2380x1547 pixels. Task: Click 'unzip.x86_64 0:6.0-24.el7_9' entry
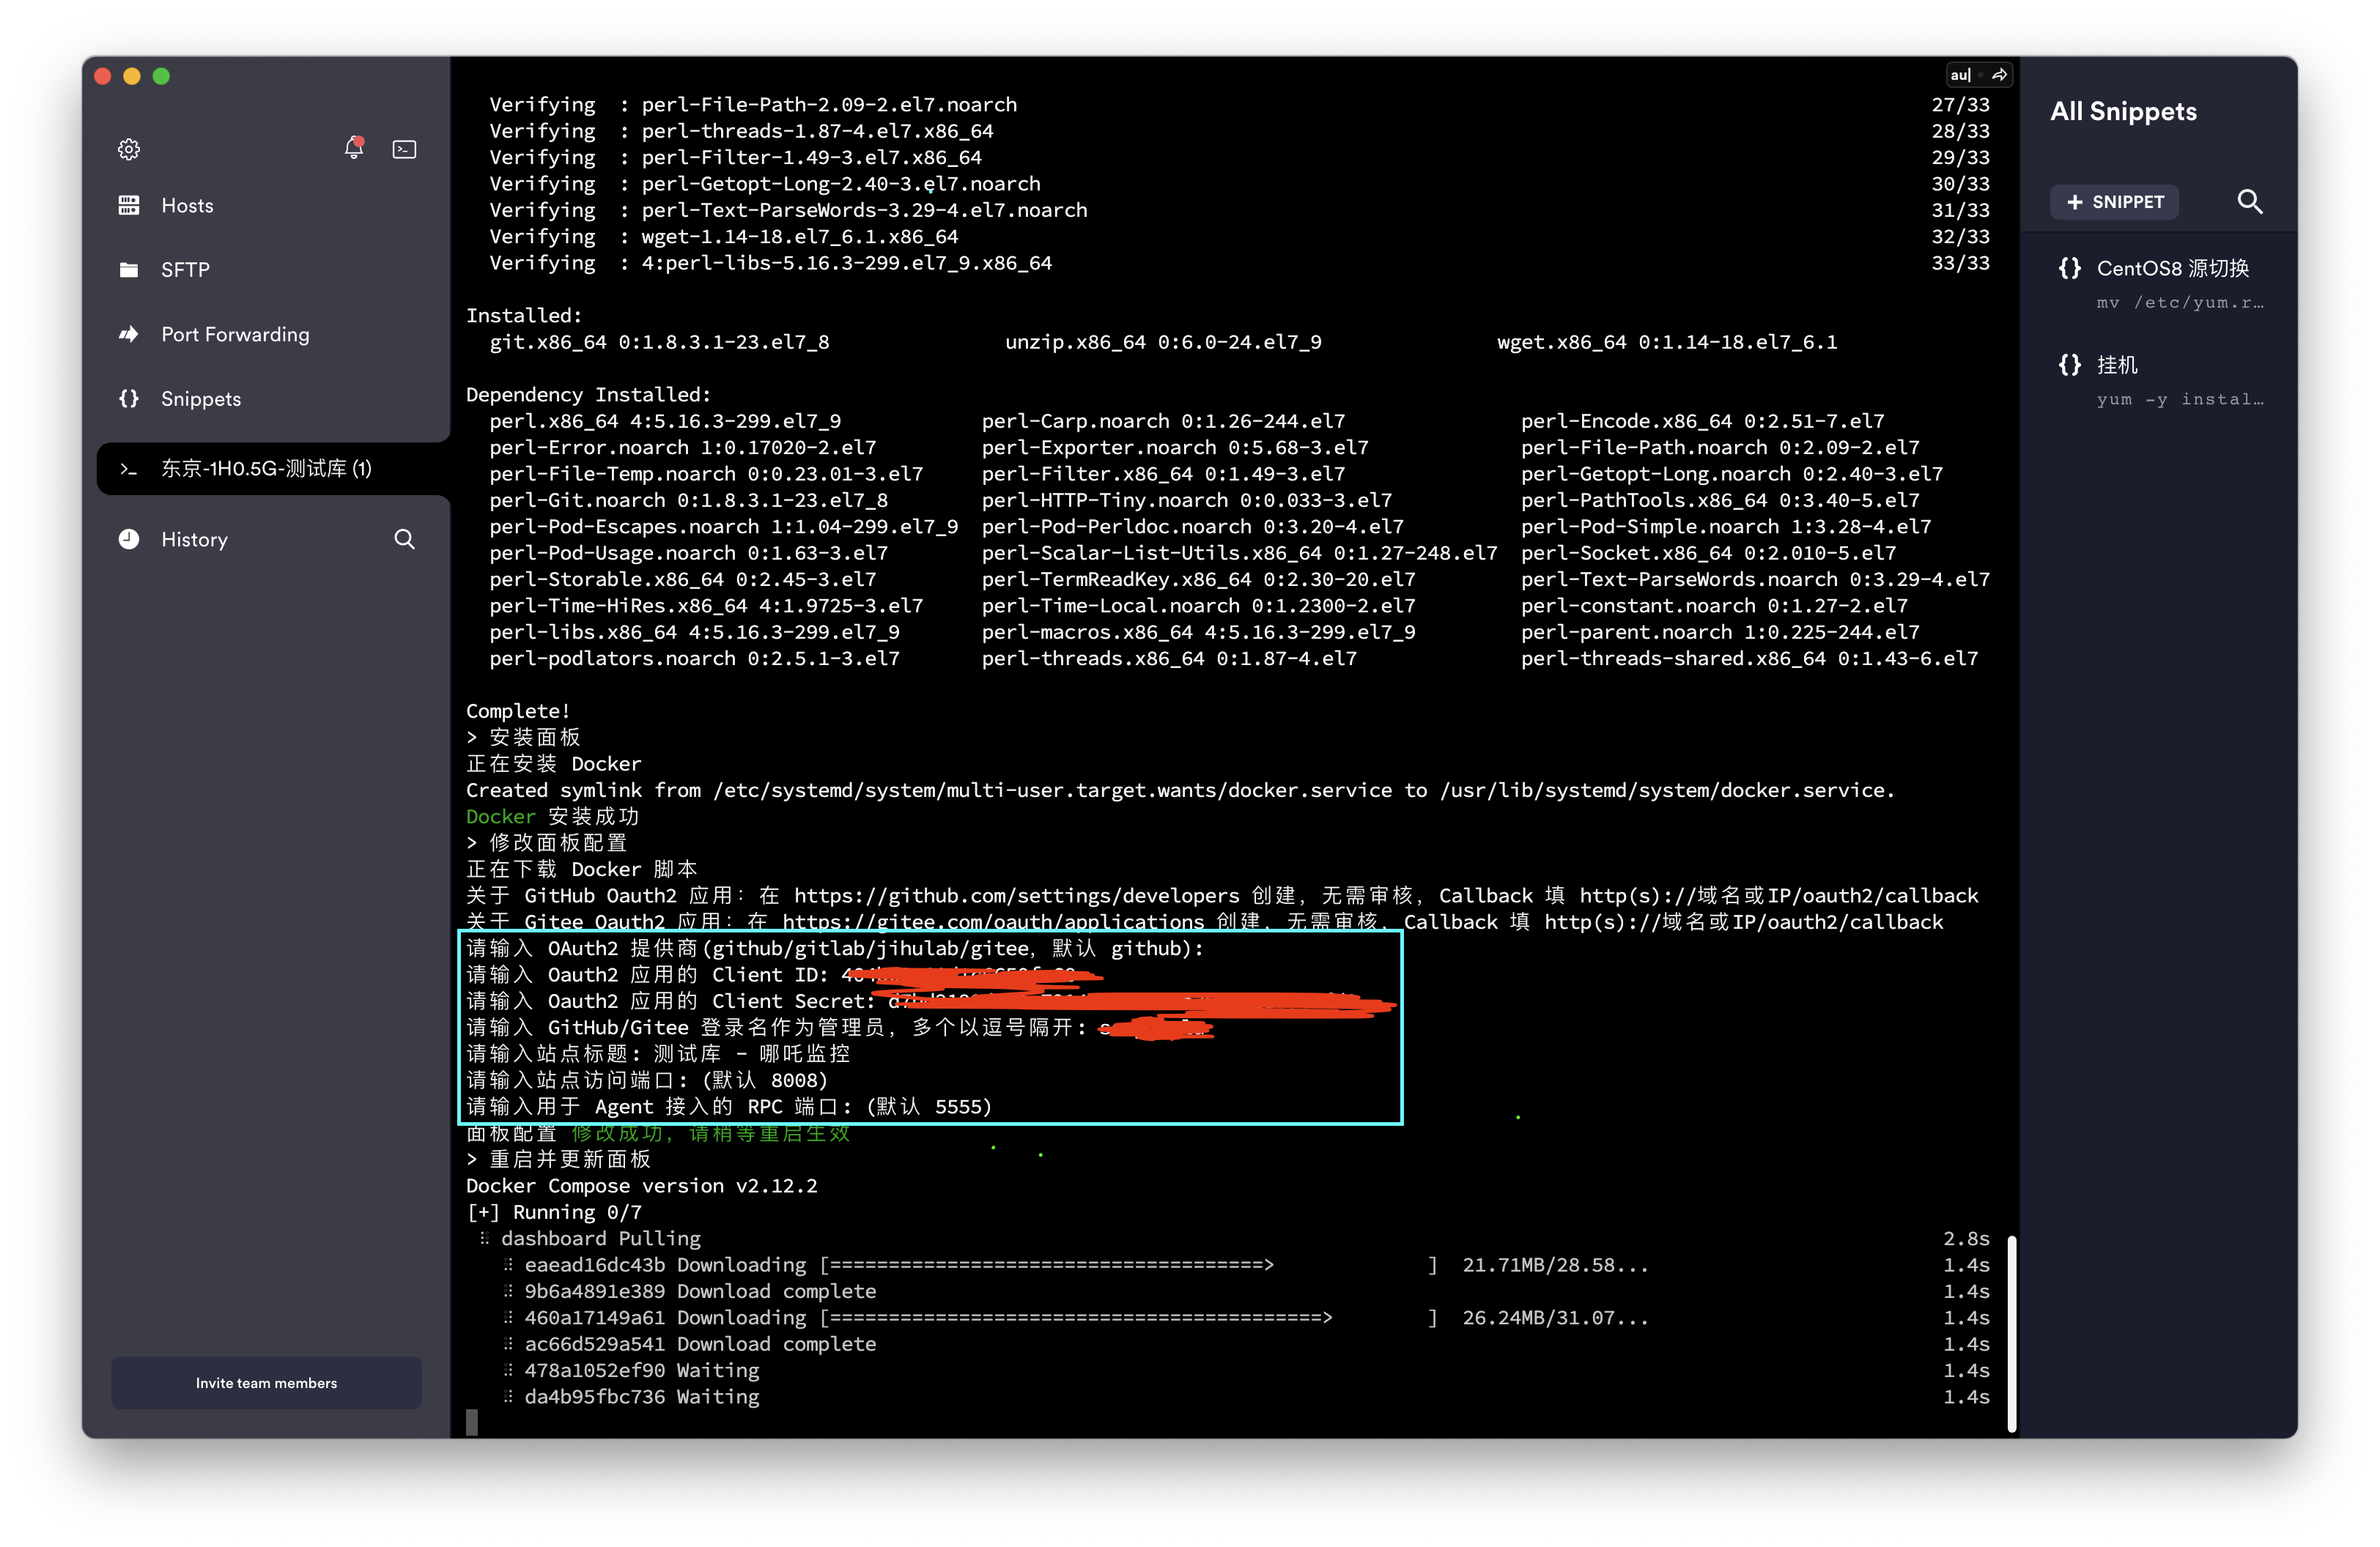1163,342
